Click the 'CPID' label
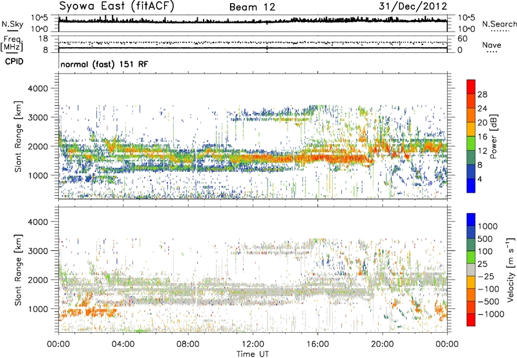The height and width of the screenshot is (358, 517). (14, 61)
